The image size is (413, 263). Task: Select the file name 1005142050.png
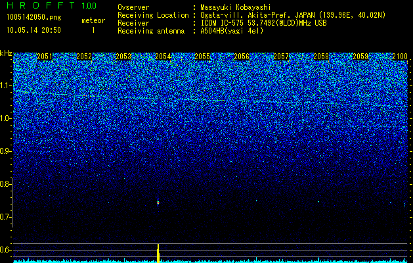[x=34, y=18]
